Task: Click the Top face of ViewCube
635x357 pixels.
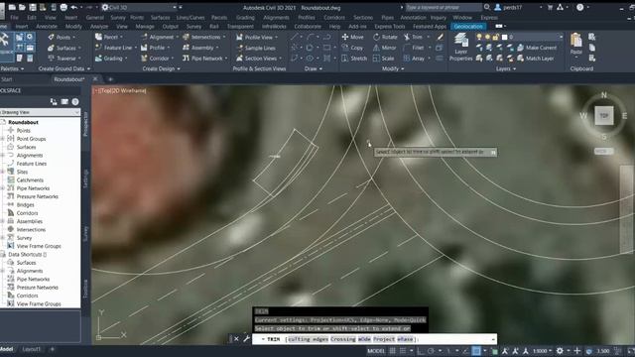Action: (x=604, y=116)
